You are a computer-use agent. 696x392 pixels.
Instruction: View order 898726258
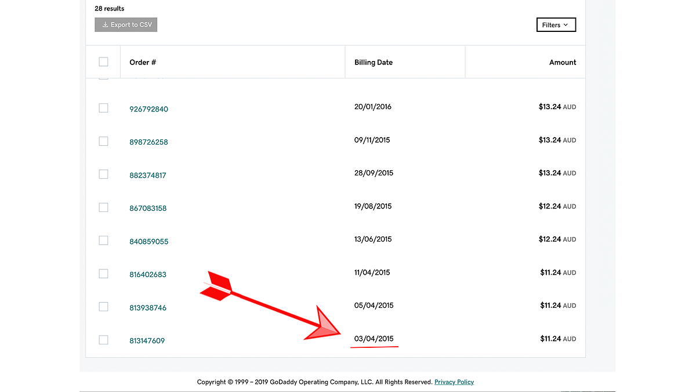click(x=148, y=142)
